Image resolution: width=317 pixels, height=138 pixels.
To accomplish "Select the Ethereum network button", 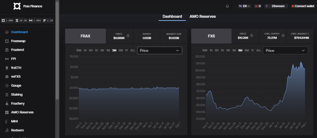I will [x=276, y=6].
